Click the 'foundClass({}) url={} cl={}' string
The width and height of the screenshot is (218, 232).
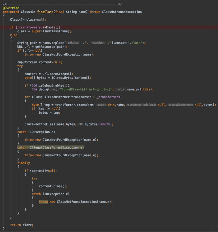(86, 89)
